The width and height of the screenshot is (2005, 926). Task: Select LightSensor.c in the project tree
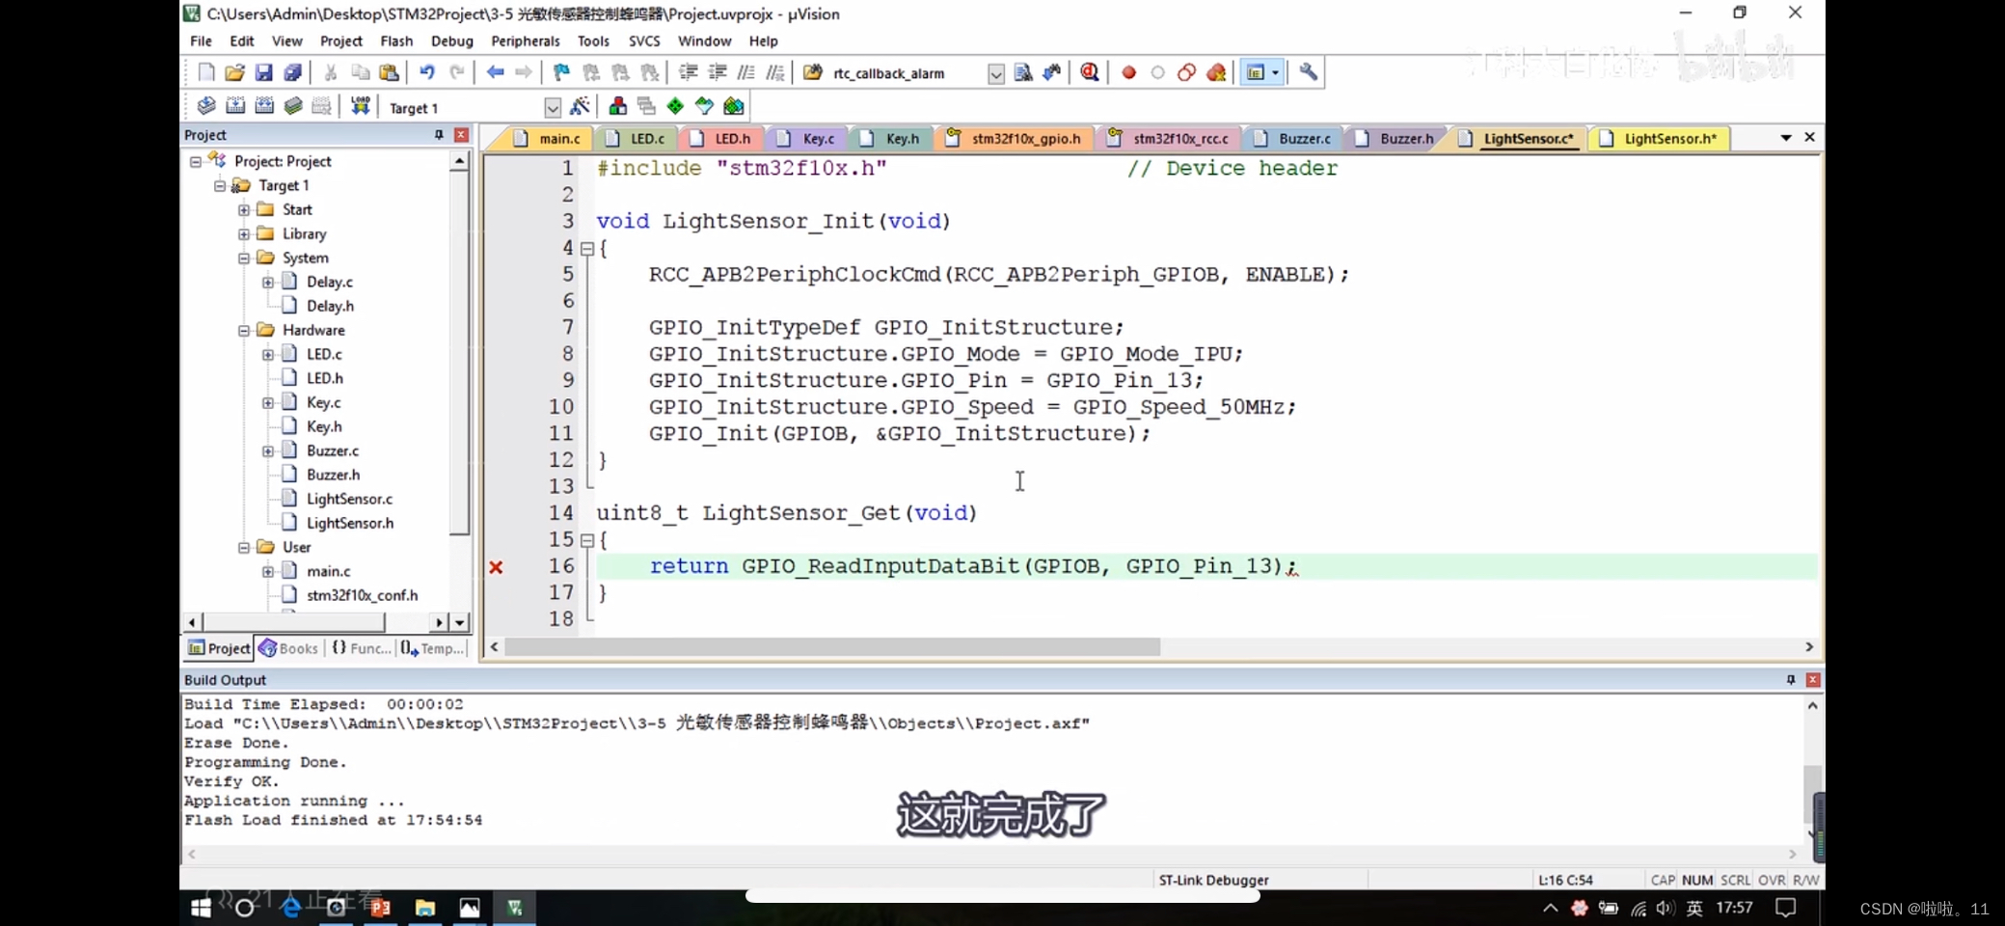click(349, 499)
